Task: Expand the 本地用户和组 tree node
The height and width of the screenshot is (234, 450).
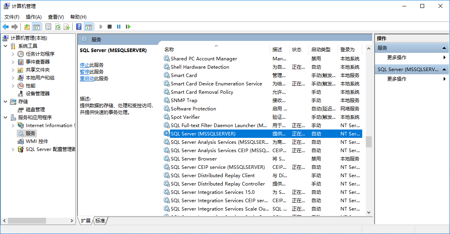Action: tap(13, 78)
